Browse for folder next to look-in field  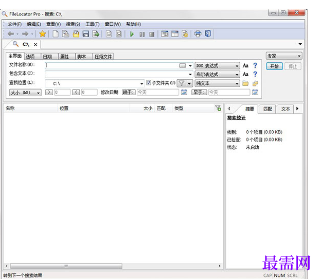tap(245, 83)
